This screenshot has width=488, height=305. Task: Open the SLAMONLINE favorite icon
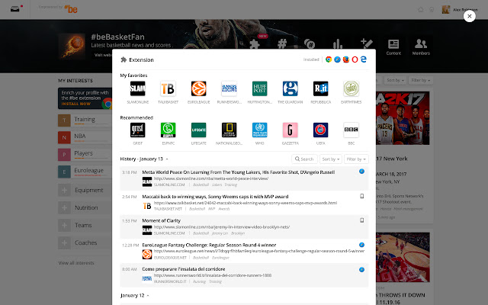(137, 88)
